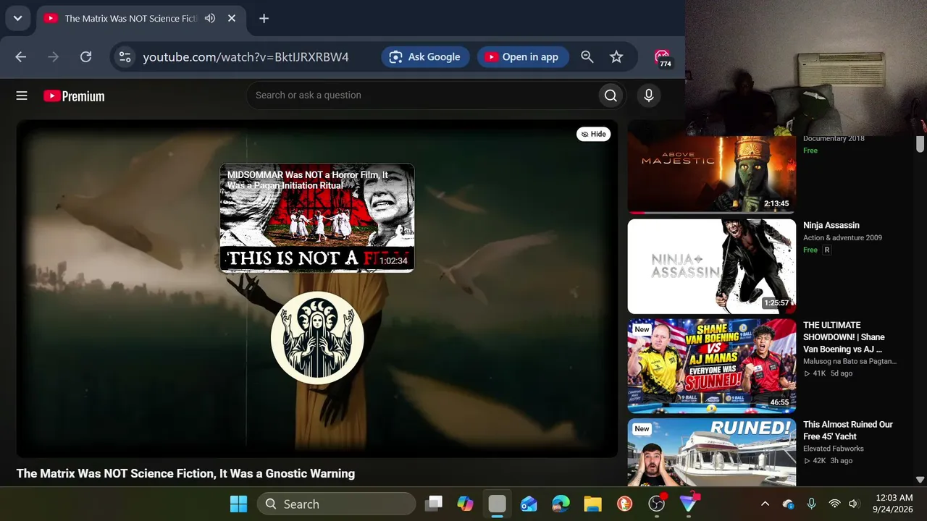The image size is (927, 521).
Task: Open the Free 45' Yacht thumbnail
Action: click(711, 452)
